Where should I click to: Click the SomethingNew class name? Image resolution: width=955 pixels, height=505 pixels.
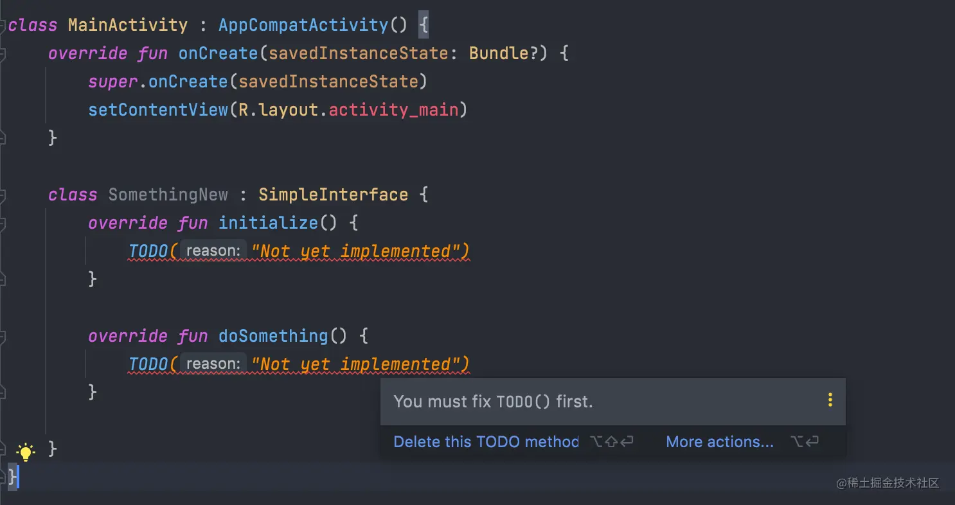(x=168, y=195)
